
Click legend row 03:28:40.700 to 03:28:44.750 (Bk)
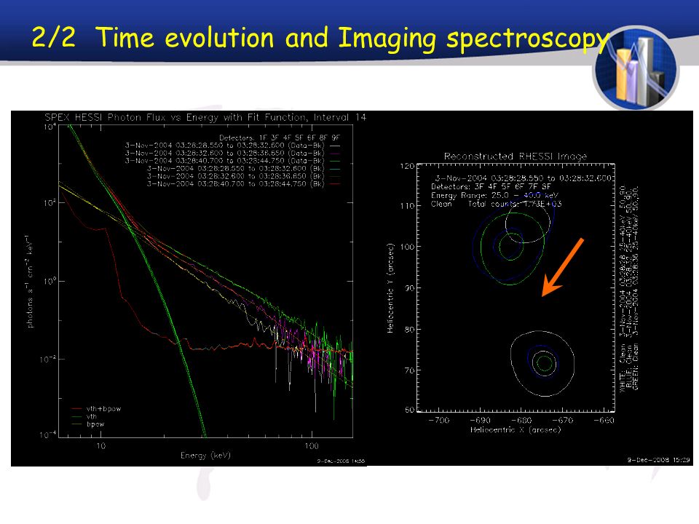point(243,183)
